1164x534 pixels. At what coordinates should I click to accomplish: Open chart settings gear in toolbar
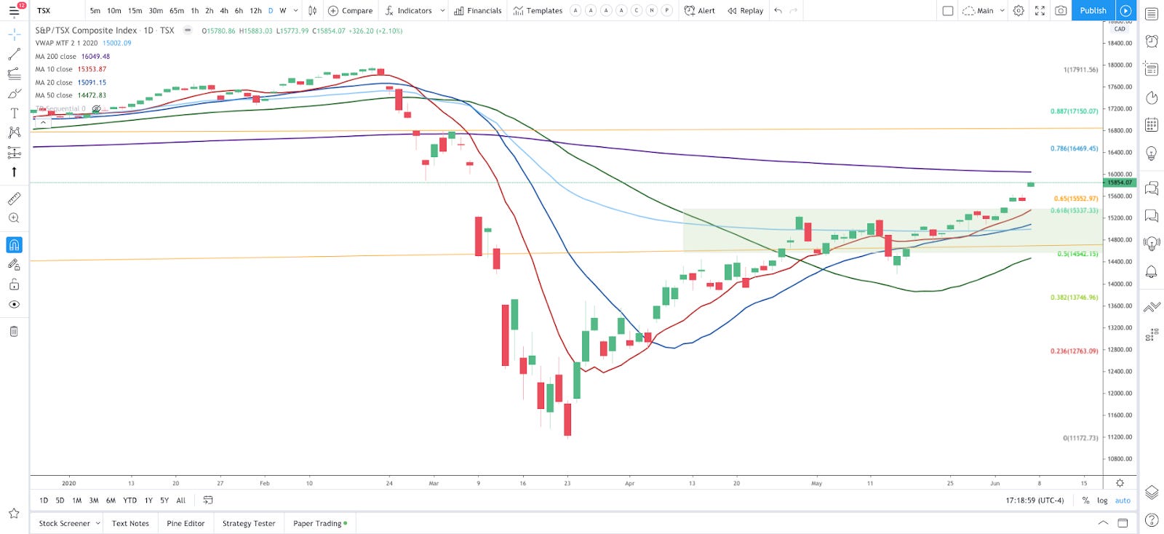point(1018,11)
